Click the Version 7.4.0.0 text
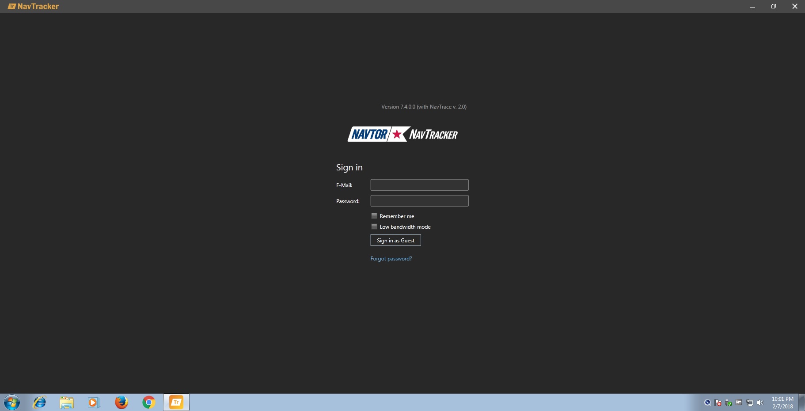The height and width of the screenshot is (411, 805). click(x=424, y=107)
